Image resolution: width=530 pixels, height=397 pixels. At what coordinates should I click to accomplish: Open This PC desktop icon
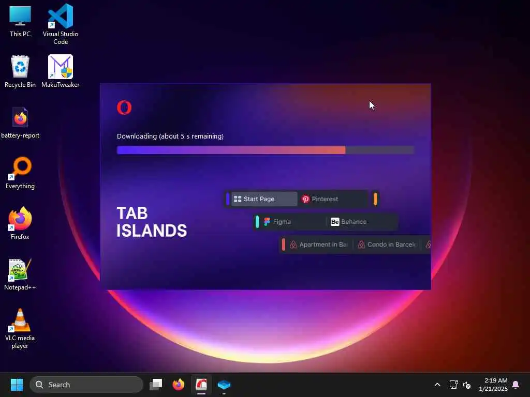(20, 21)
